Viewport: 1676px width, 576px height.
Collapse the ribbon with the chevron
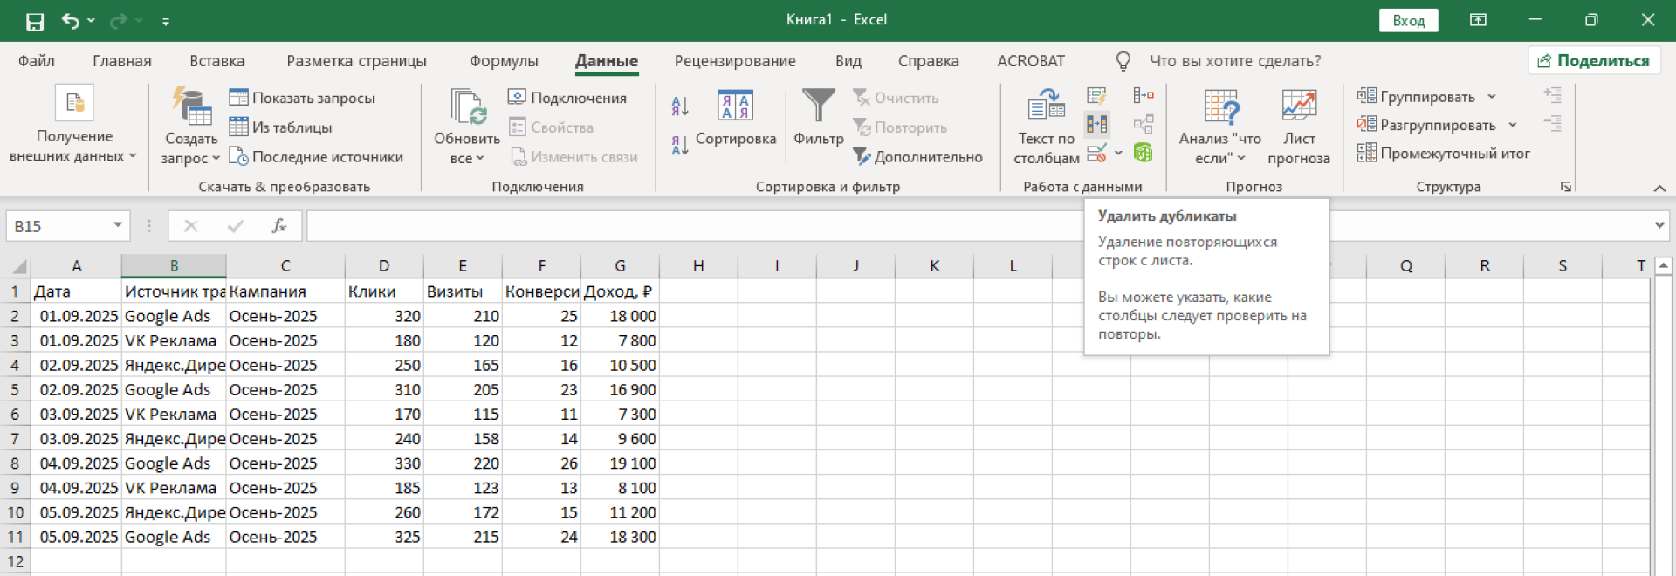(x=1659, y=188)
